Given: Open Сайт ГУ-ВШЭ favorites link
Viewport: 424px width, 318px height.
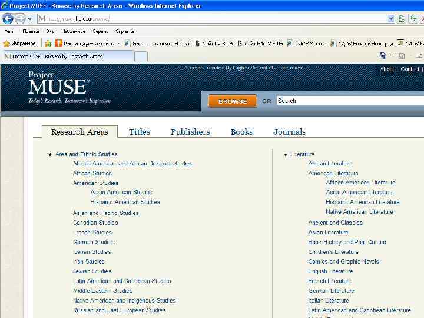Looking at the screenshot, I should pyautogui.click(x=214, y=43).
